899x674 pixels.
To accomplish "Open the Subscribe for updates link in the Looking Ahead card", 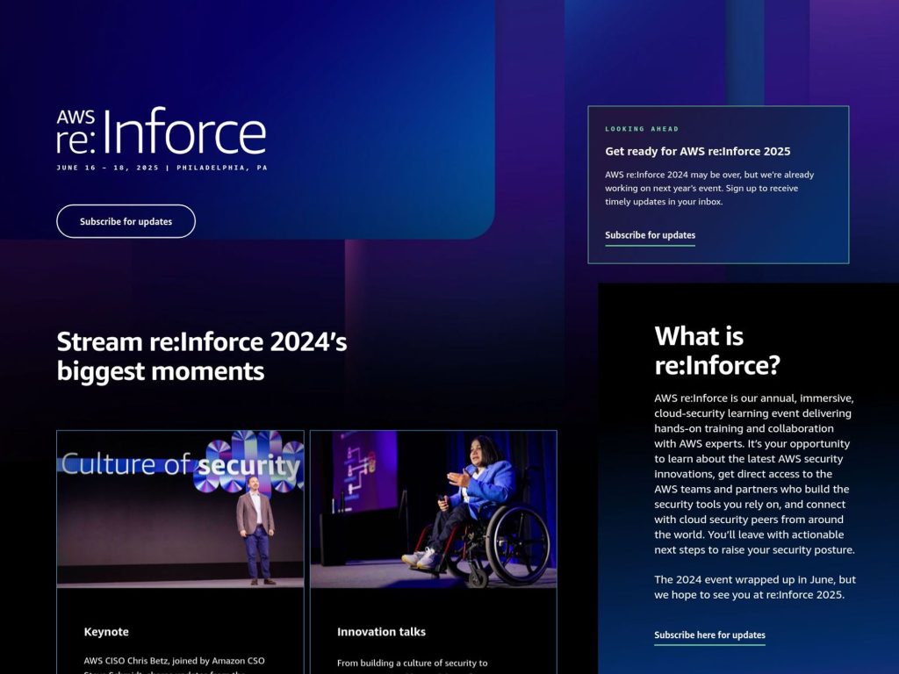I will click(x=650, y=234).
